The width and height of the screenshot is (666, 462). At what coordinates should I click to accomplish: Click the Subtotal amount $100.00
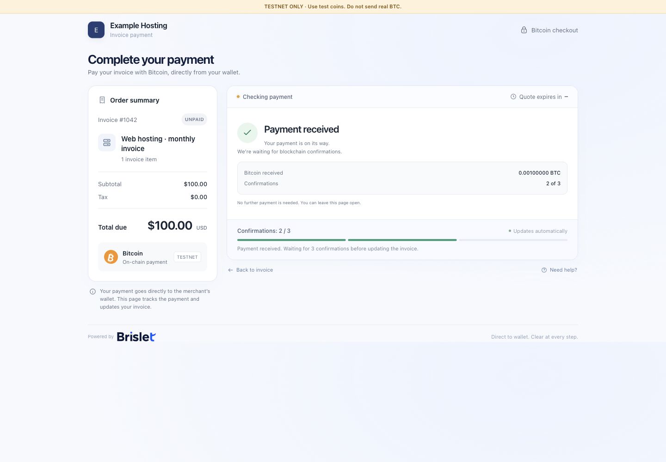point(195,184)
